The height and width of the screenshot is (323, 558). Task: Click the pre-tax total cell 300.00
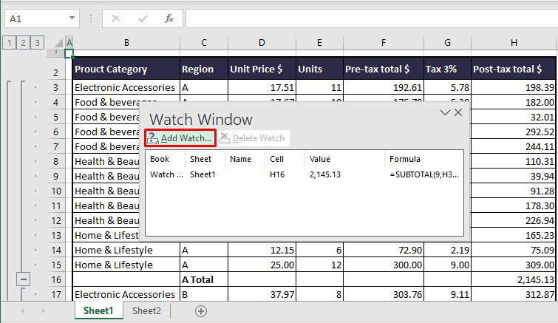click(384, 265)
